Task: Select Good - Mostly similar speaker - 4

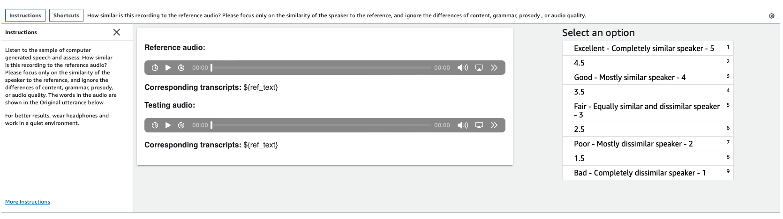Action: click(x=647, y=77)
